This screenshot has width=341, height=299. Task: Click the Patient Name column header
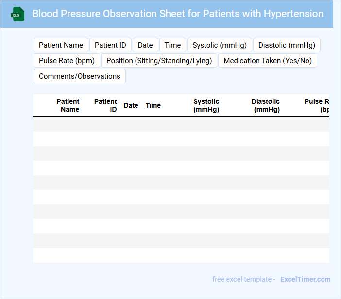(68, 105)
